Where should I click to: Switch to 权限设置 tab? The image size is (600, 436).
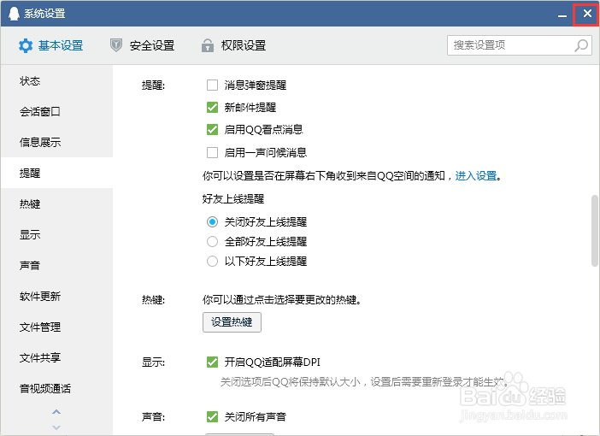[x=233, y=45]
